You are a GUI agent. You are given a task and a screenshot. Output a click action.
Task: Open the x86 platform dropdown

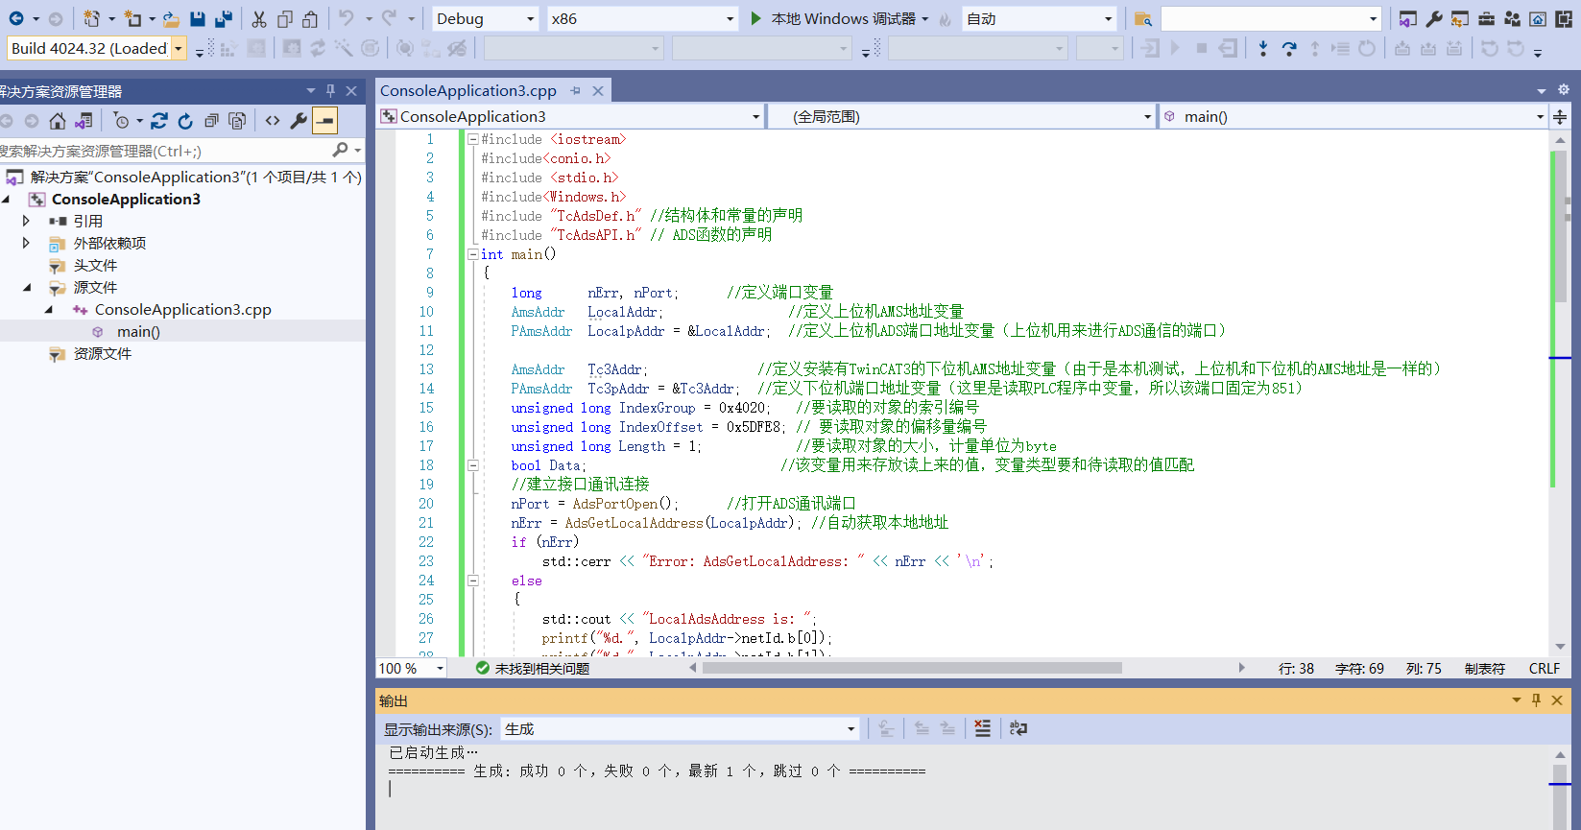click(x=730, y=18)
